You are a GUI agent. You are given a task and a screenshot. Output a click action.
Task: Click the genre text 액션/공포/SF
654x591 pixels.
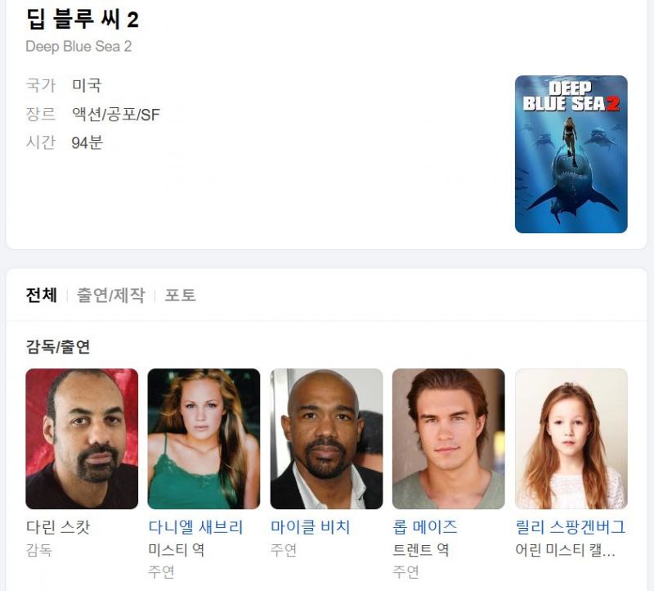point(116,114)
